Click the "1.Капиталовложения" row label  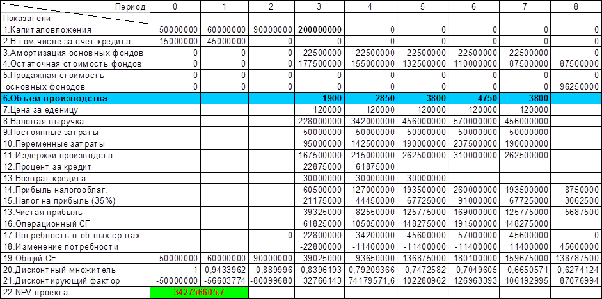(75, 29)
